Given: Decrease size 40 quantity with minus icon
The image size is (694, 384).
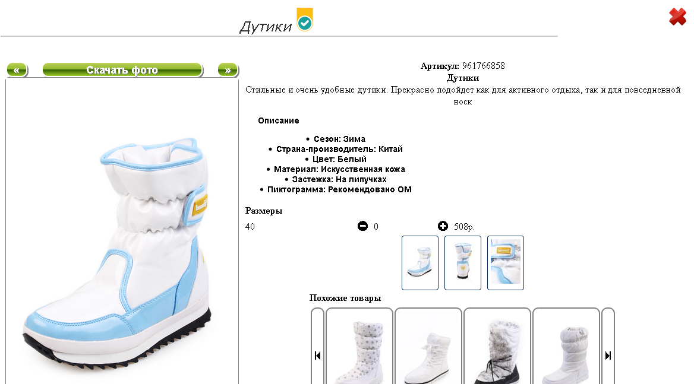Looking at the screenshot, I should click(362, 226).
